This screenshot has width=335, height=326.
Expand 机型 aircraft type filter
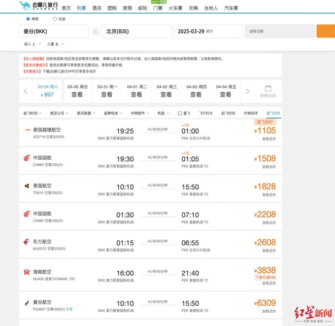click(x=163, y=113)
